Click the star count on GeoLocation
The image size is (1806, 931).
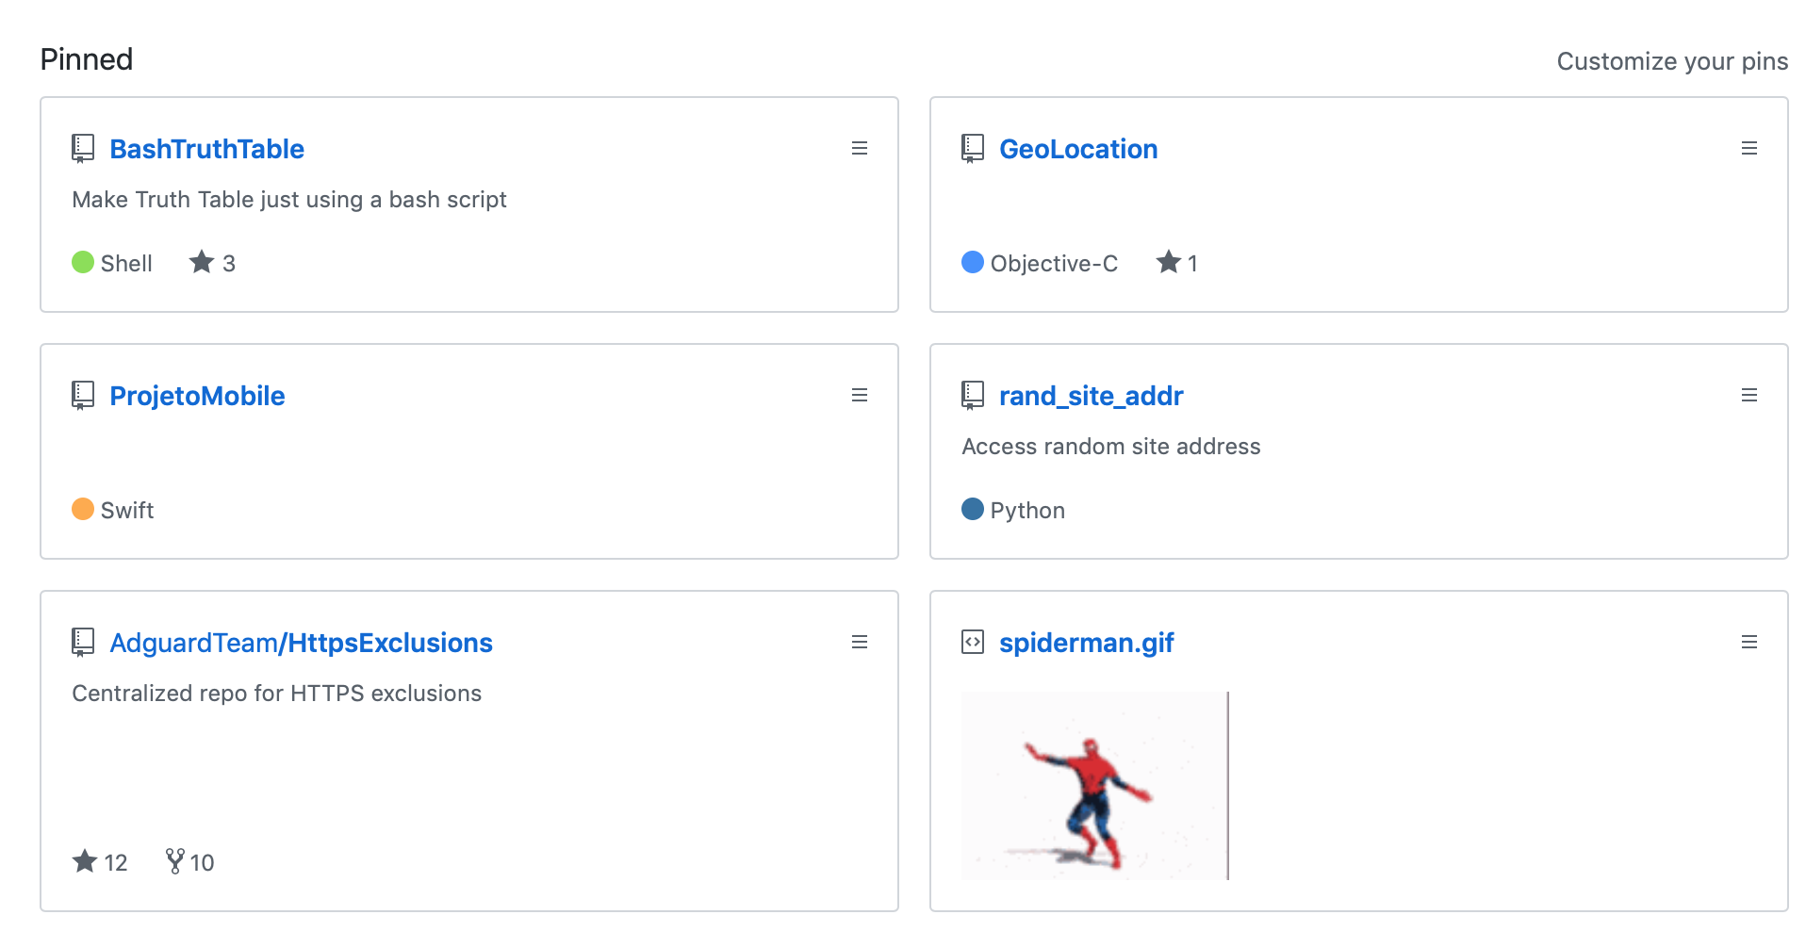click(1177, 263)
